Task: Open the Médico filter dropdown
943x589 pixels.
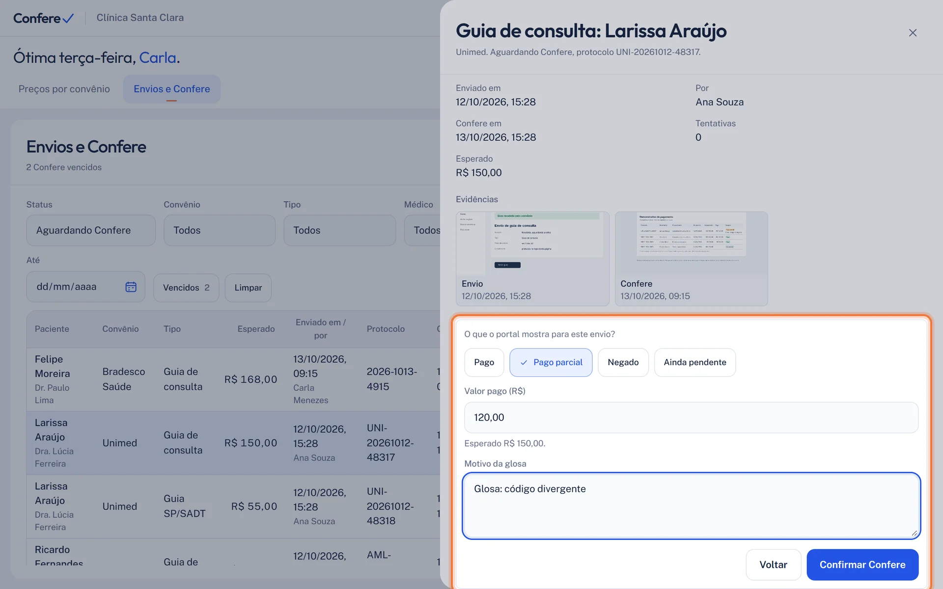Action: [422, 230]
